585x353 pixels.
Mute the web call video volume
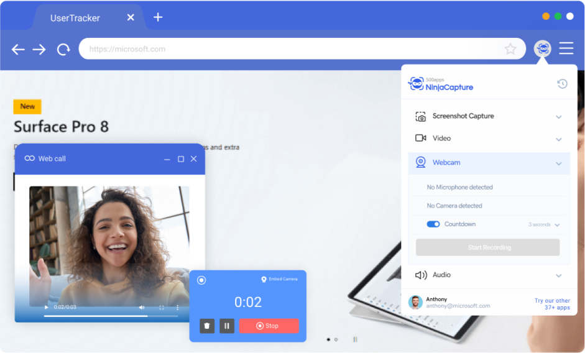(x=142, y=307)
